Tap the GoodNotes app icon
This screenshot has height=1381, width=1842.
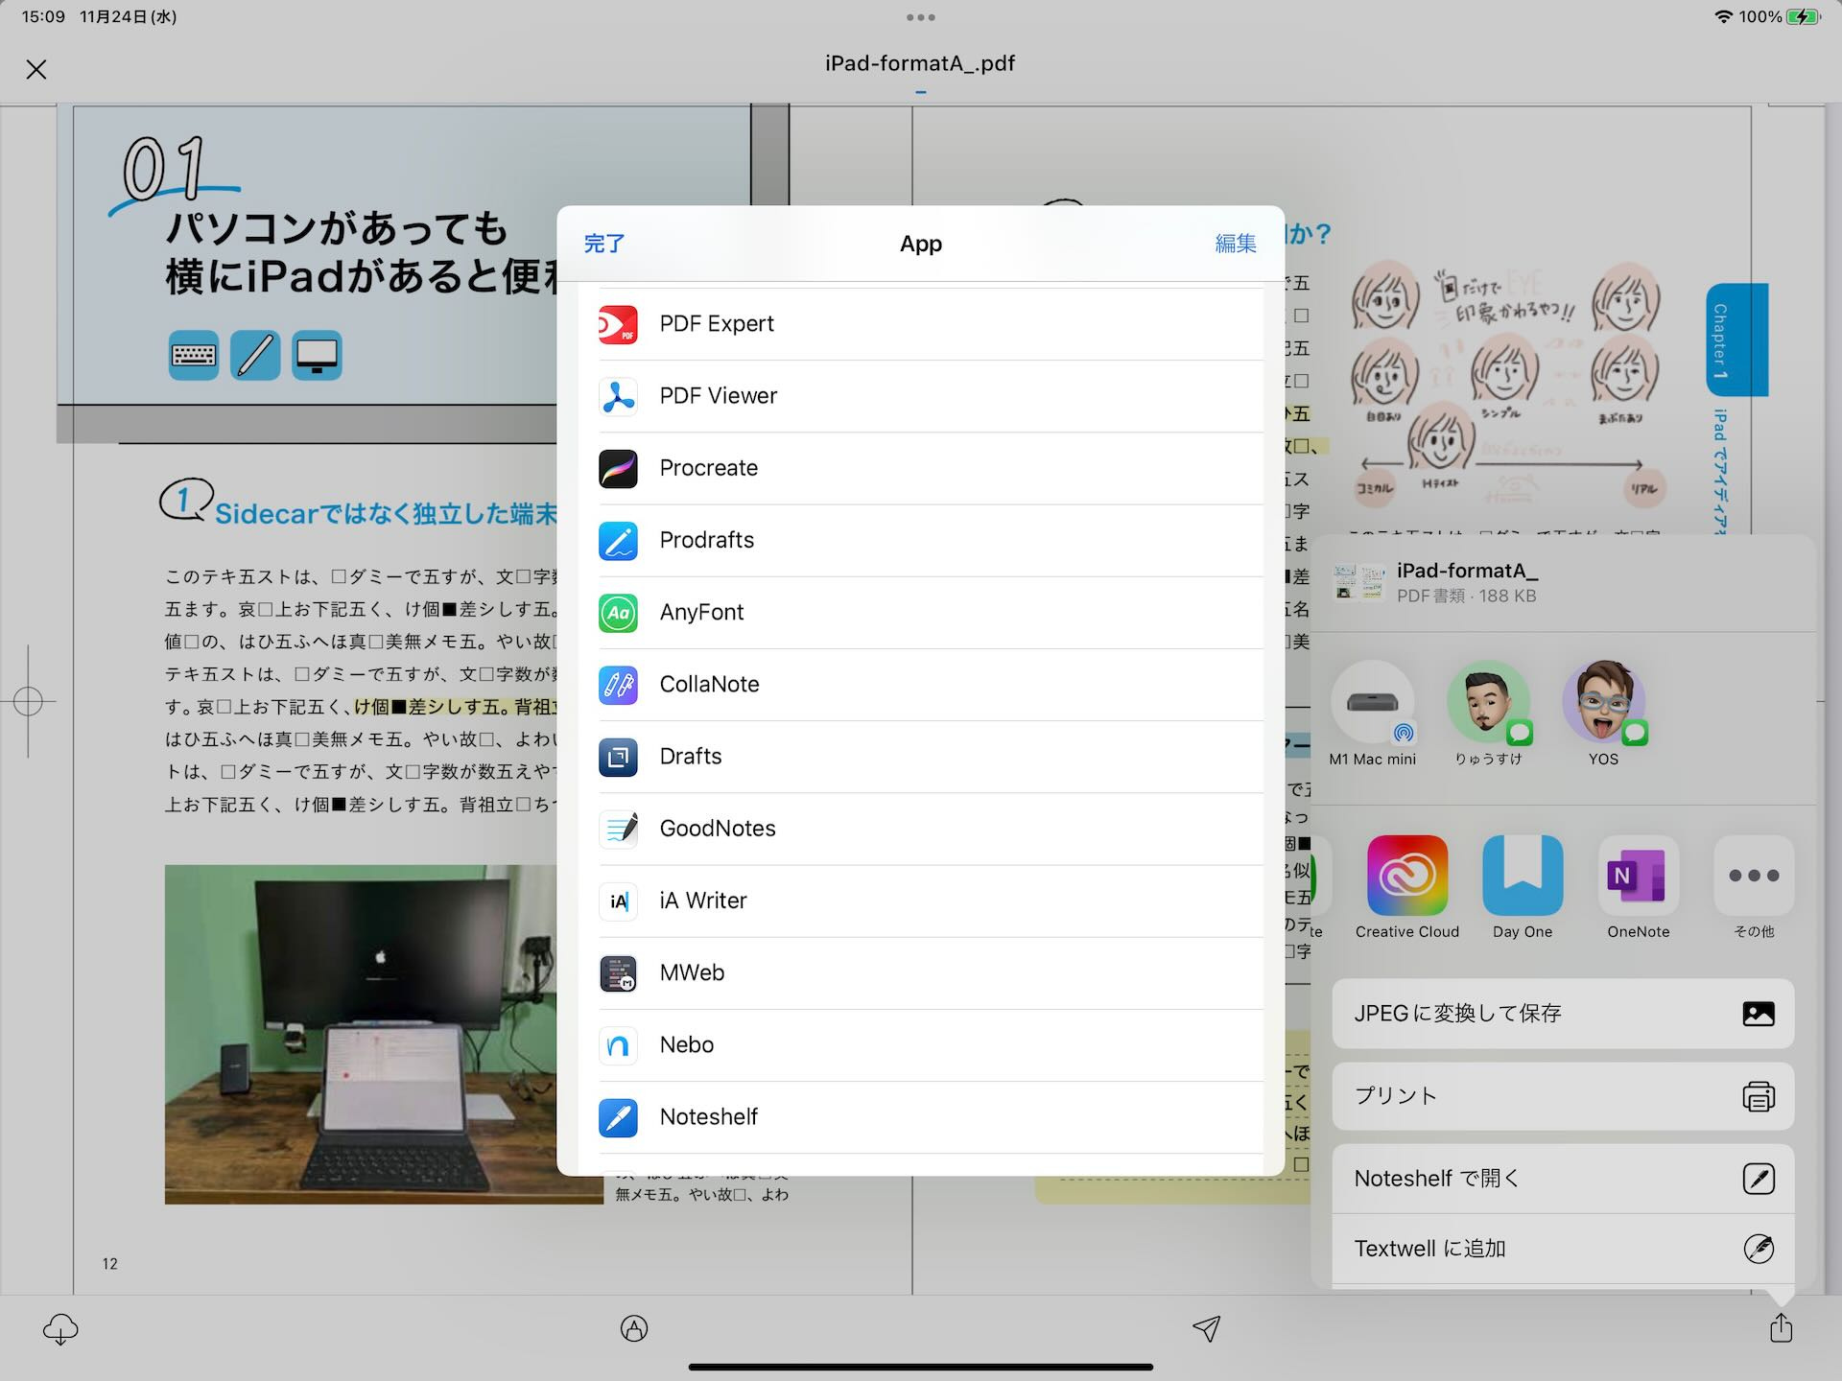point(618,829)
